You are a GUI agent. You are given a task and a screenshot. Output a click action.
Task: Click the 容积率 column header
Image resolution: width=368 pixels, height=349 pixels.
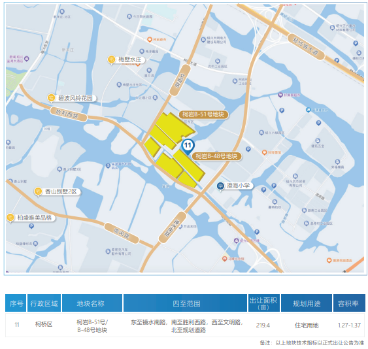349,303
